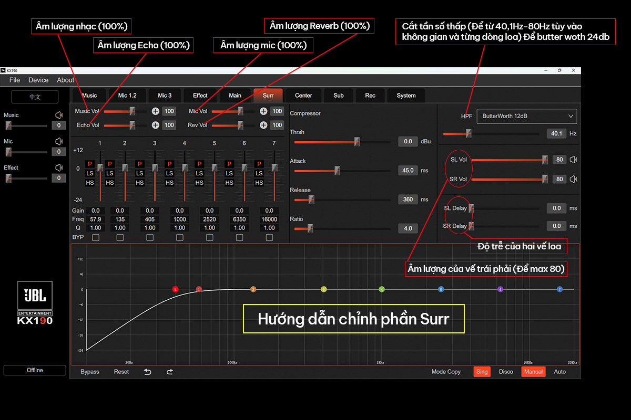Click the SR Vol speaker mute icon
This screenshot has height=420, width=631.
pyautogui.click(x=573, y=179)
